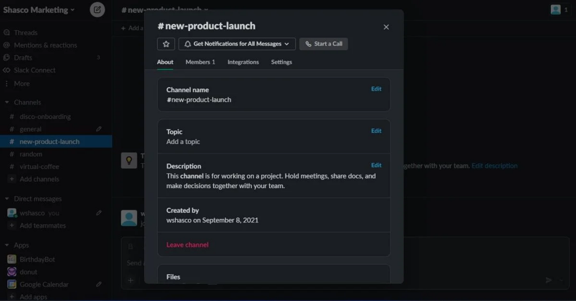Open Shasco Marketing workspace menu
Viewport: 576px width, 301px height.
[x=39, y=10]
